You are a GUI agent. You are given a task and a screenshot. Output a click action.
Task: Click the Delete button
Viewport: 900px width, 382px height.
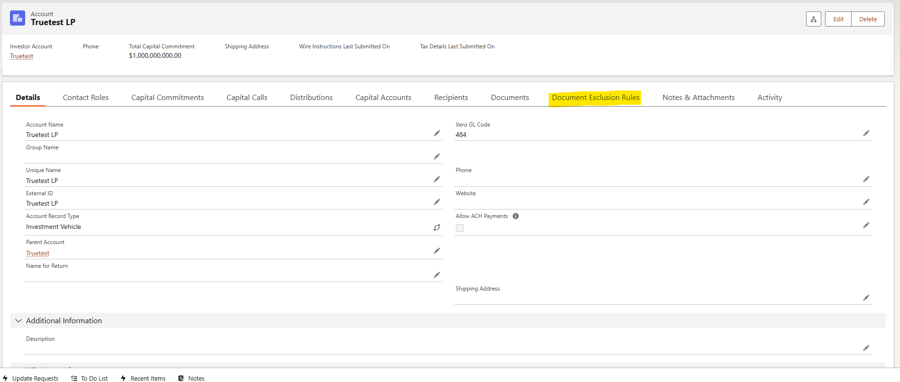pos(868,19)
